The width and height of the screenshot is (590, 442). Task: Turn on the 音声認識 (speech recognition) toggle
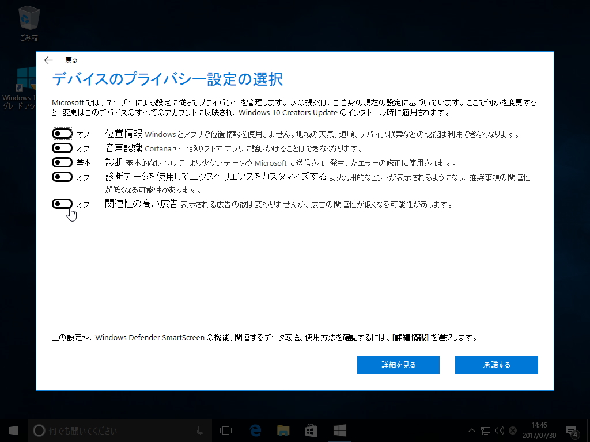click(x=62, y=148)
